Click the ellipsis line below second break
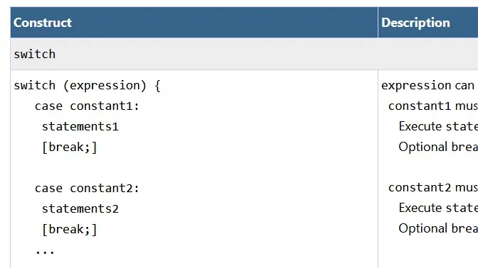The width and height of the screenshot is (478, 268). point(45,252)
